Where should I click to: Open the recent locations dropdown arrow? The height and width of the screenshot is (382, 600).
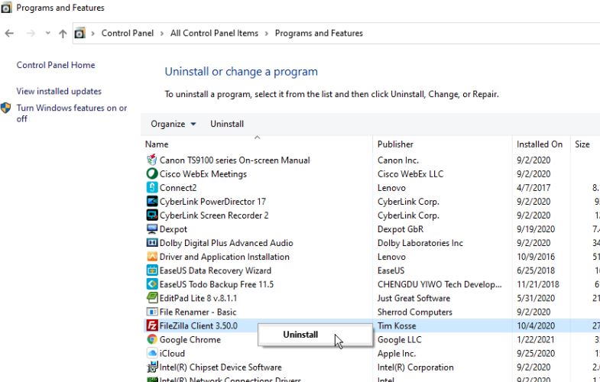click(x=47, y=34)
